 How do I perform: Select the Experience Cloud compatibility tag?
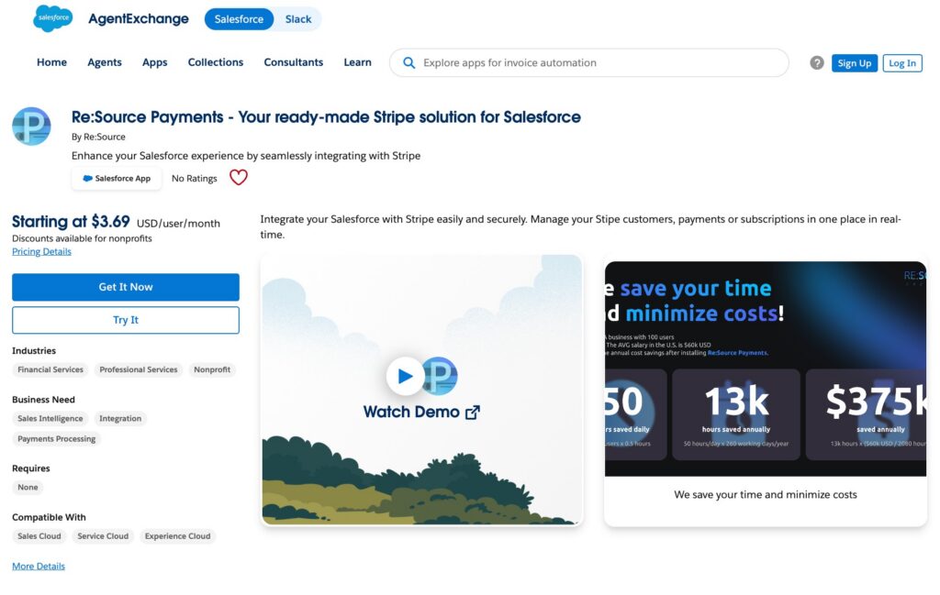(177, 537)
